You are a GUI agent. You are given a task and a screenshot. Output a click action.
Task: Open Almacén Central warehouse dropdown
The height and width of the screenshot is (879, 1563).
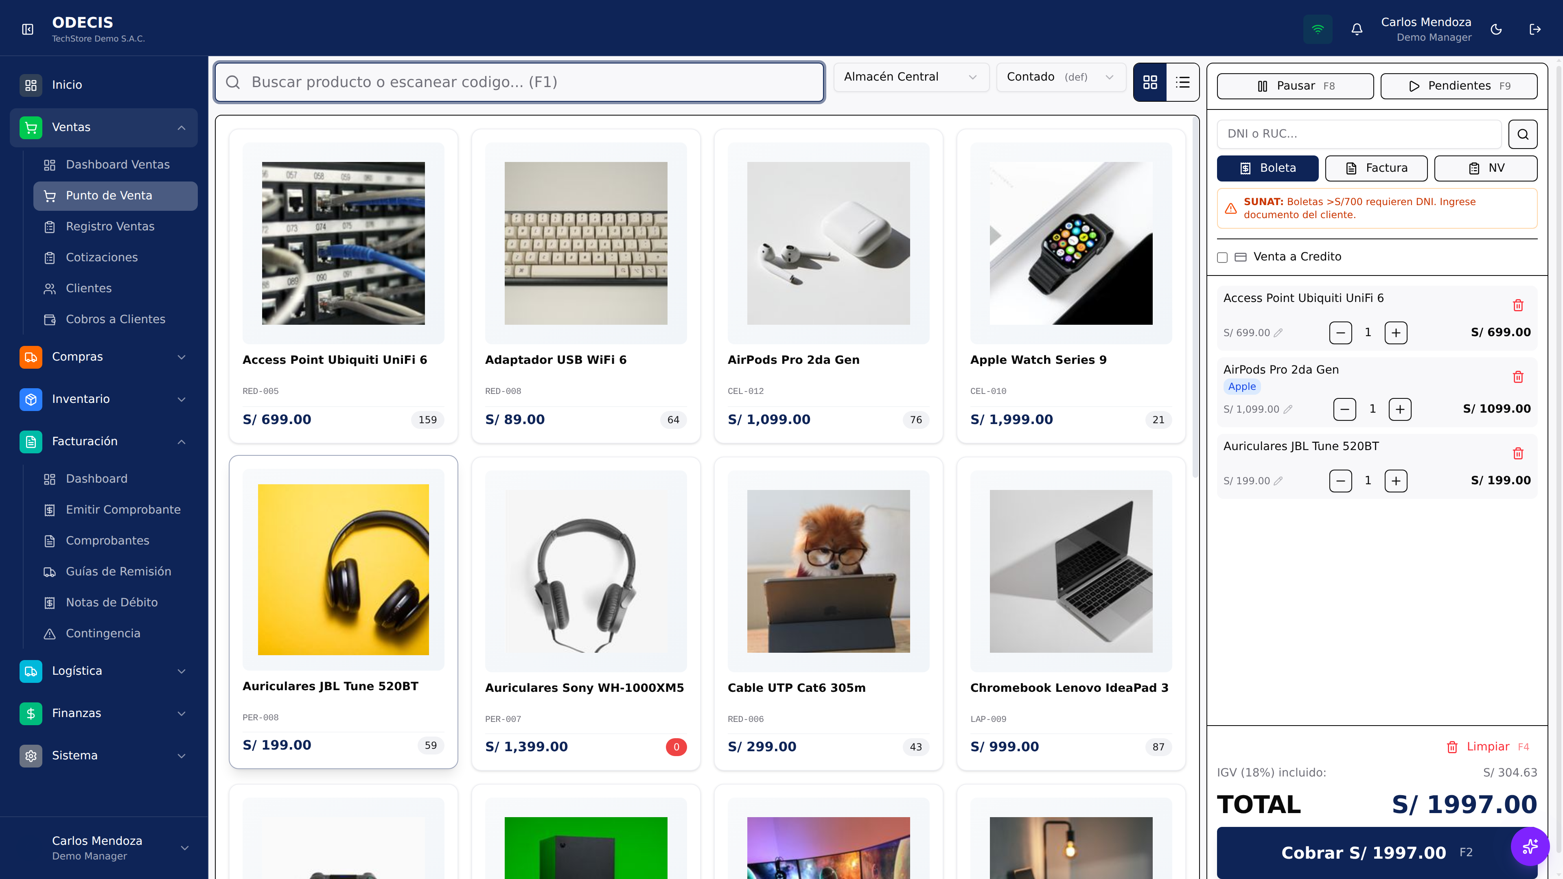[x=911, y=77]
